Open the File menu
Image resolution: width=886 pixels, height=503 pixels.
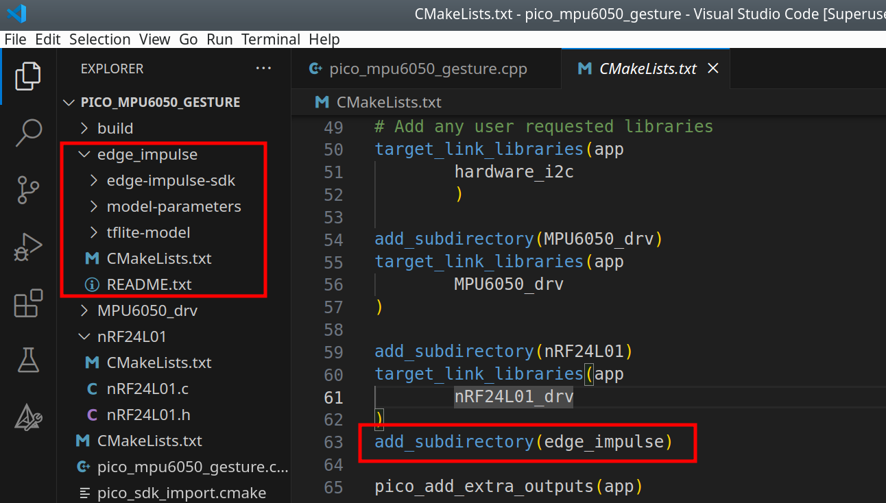tap(16, 39)
